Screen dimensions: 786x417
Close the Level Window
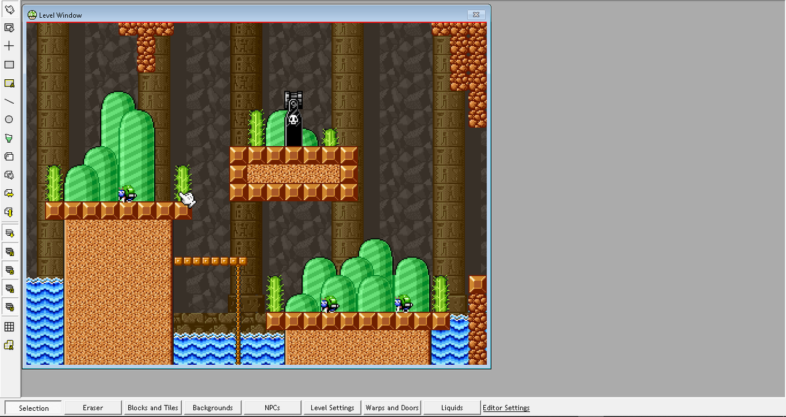pyautogui.click(x=475, y=15)
